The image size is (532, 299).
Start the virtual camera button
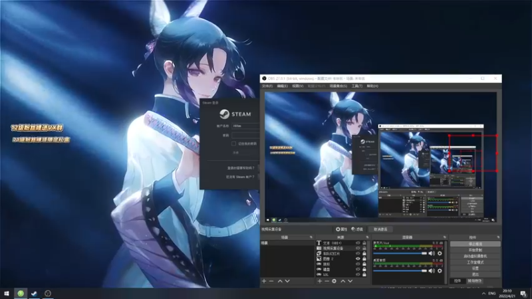[475, 256]
